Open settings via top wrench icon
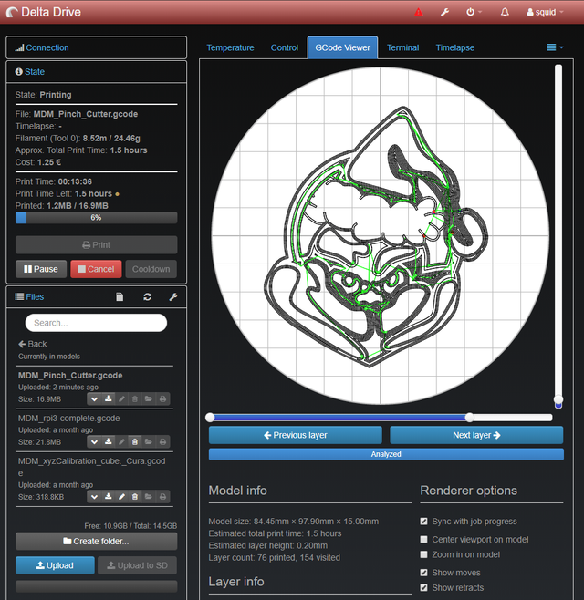The width and height of the screenshot is (584, 600). pos(444,12)
